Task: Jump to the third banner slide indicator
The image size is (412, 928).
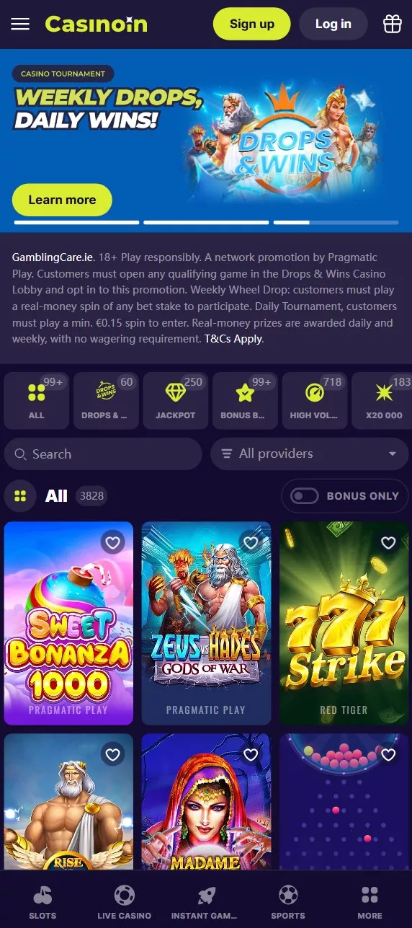Action: [x=336, y=222]
